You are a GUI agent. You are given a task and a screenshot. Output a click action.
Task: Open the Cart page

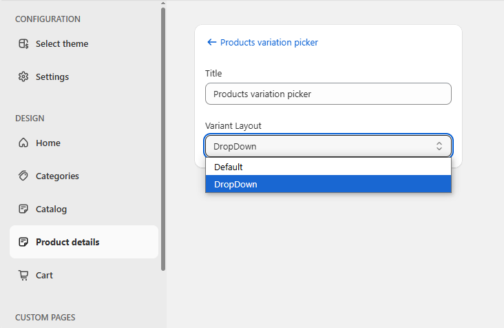click(x=84, y=275)
